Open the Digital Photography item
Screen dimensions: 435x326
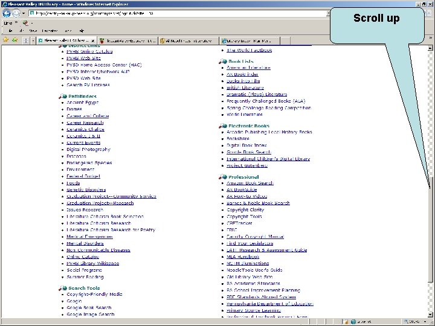tap(88, 150)
